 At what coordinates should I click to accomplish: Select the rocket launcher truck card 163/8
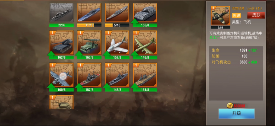click(89, 43)
